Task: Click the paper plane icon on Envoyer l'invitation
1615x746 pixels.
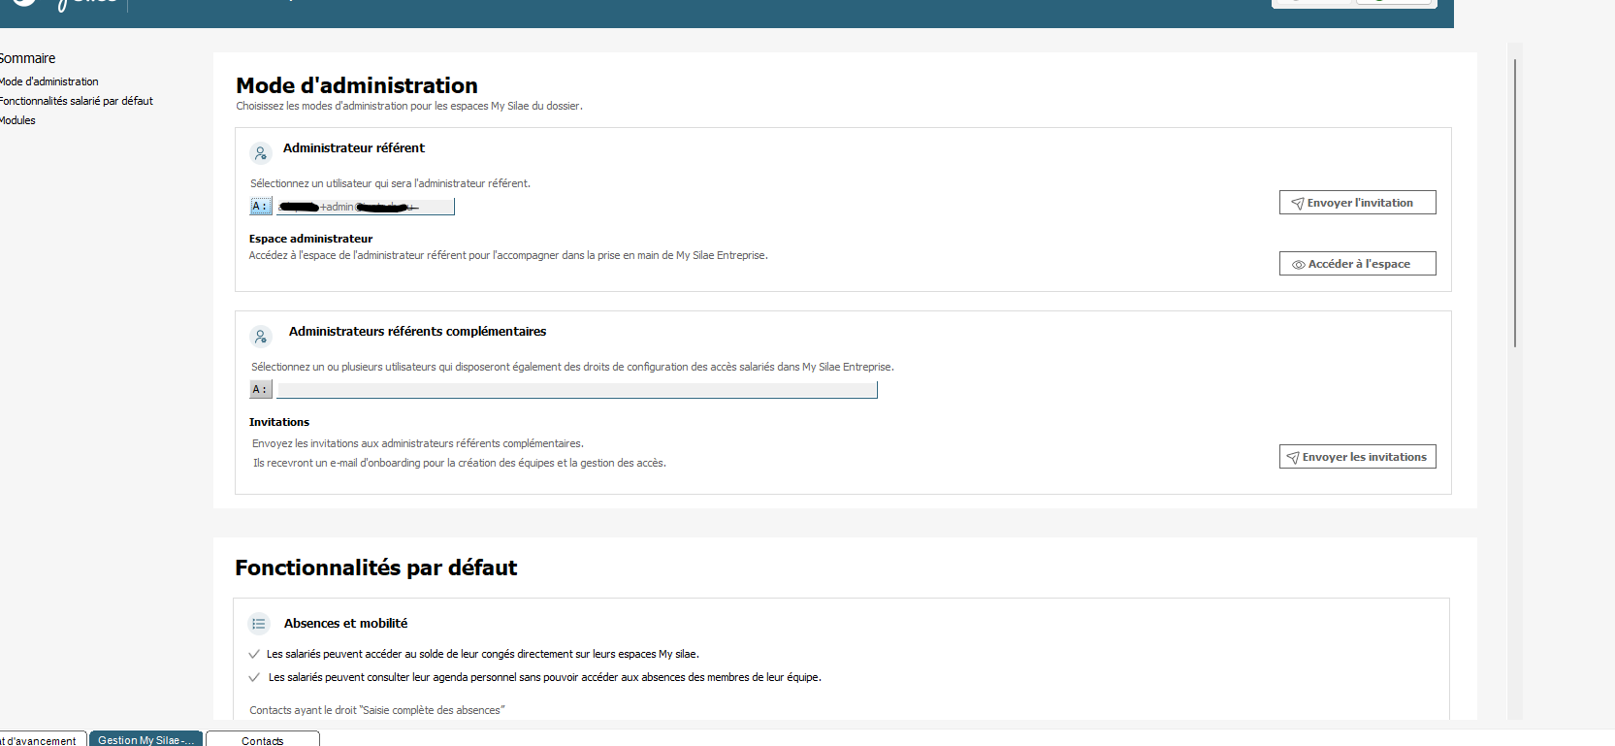Action: pyautogui.click(x=1297, y=203)
